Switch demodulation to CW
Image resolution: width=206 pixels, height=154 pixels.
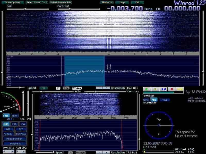point(23,124)
